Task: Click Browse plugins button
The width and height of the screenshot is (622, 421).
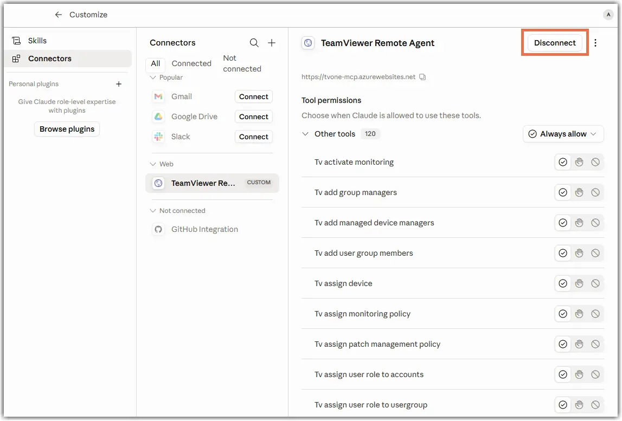Action: (x=67, y=129)
